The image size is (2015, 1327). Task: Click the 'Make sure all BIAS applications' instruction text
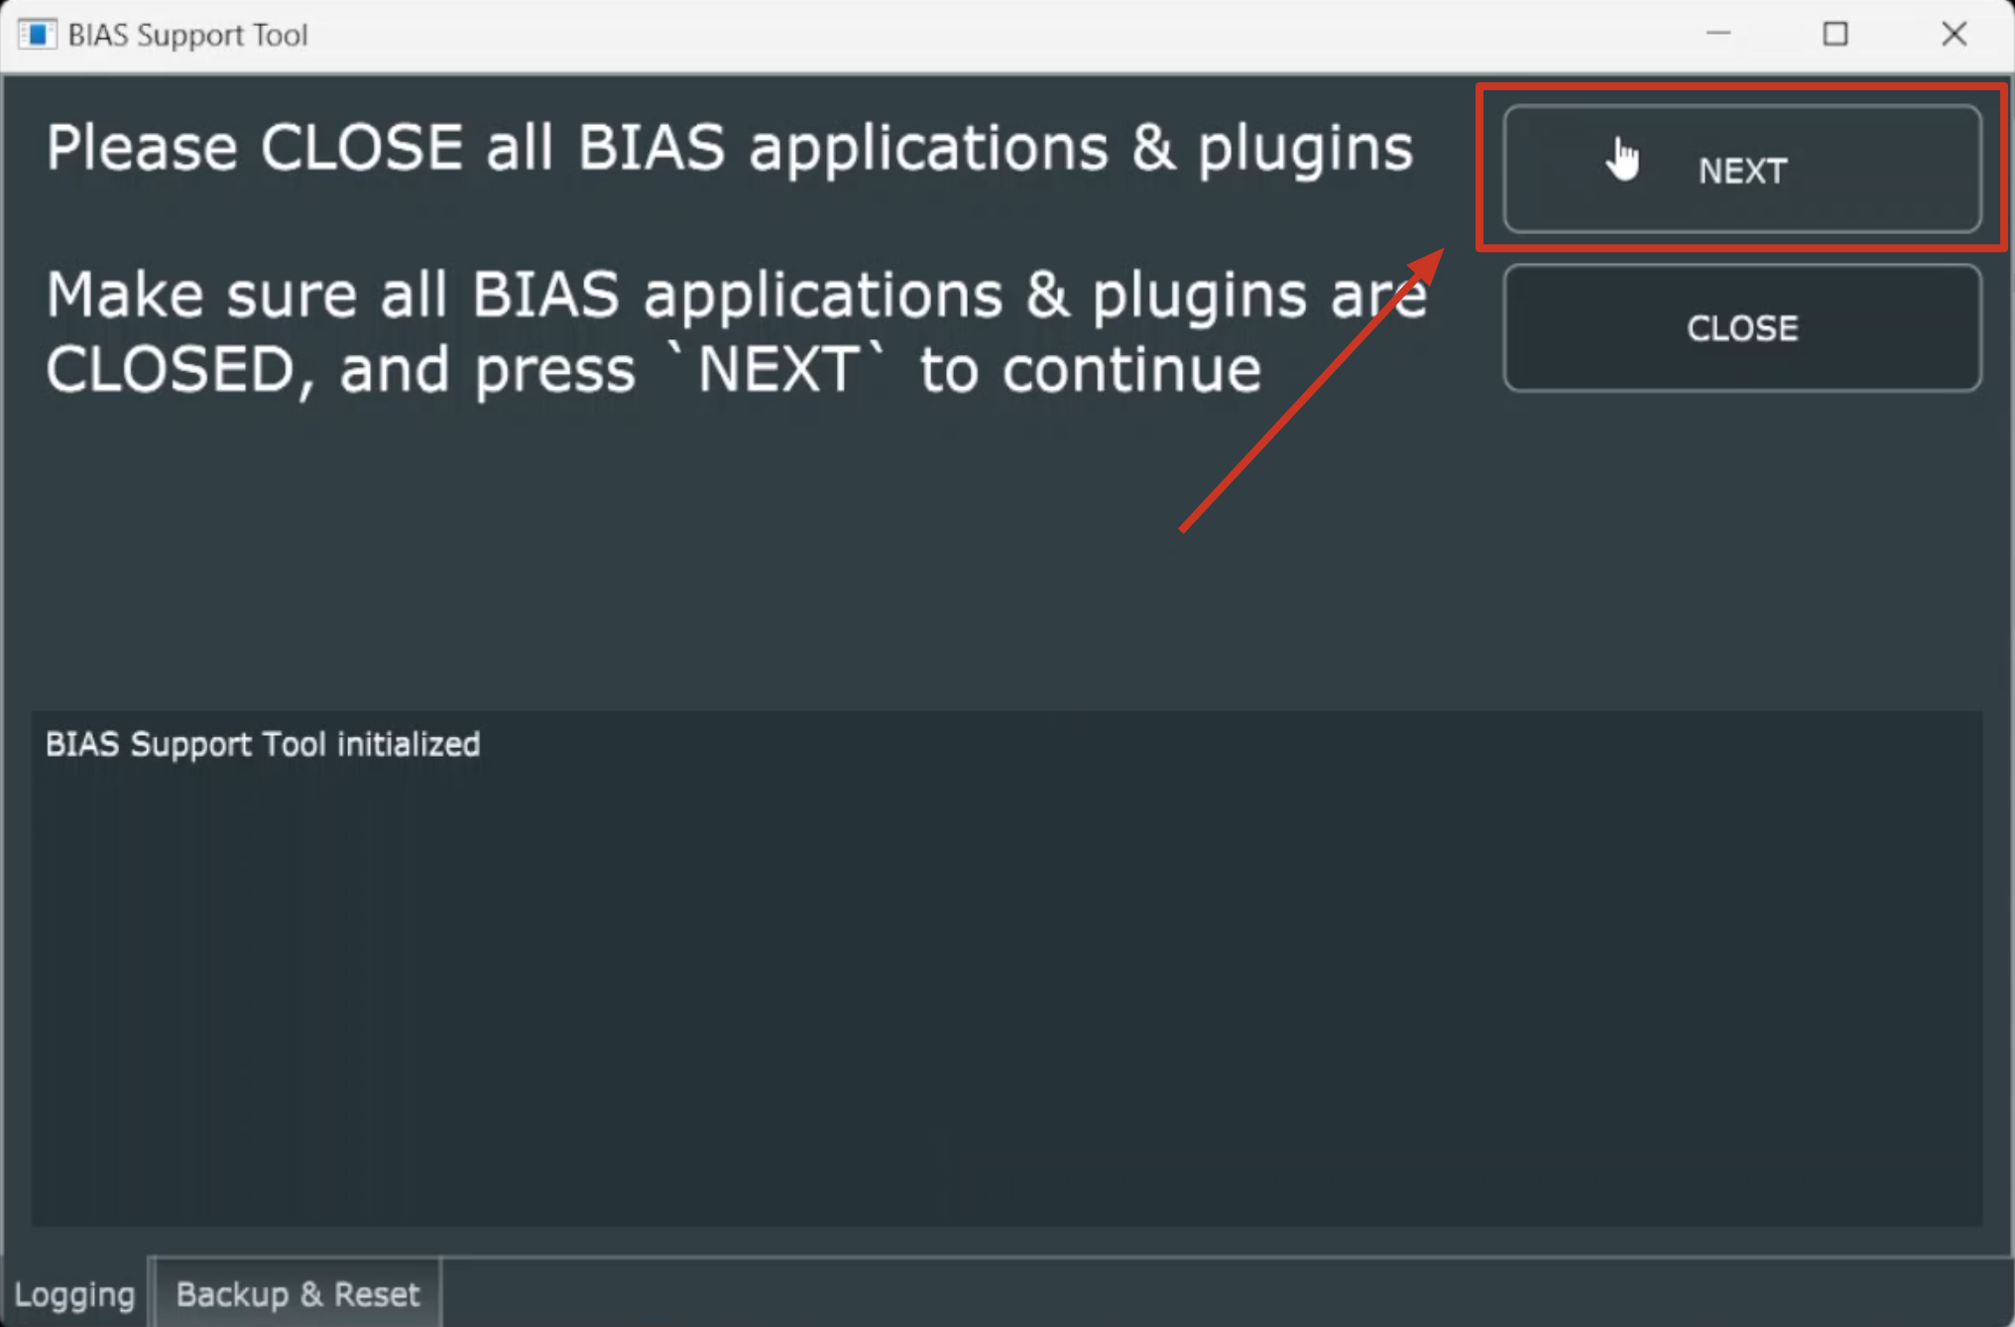pyautogui.click(x=736, y=332)
